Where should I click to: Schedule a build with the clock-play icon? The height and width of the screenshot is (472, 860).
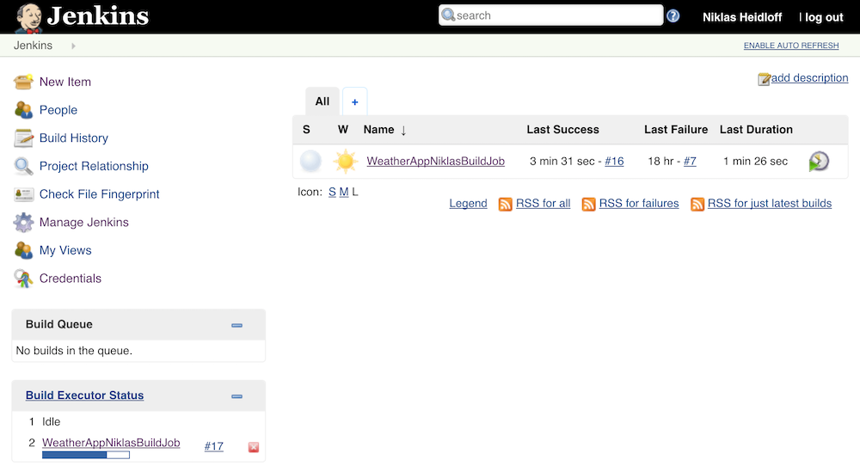pos(819,161)
